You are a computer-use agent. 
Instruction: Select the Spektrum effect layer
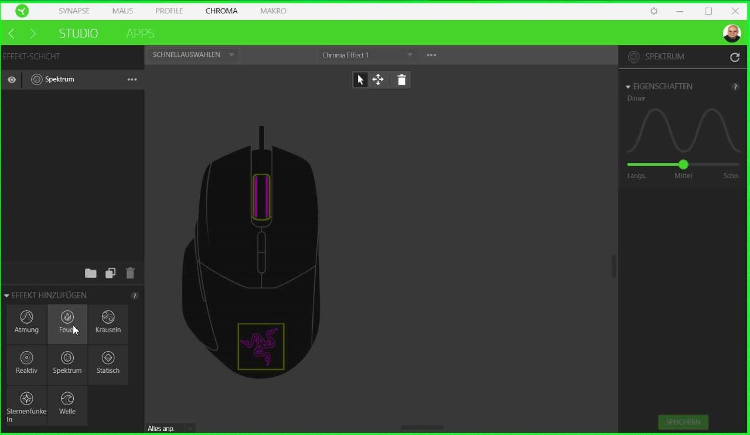72,79
